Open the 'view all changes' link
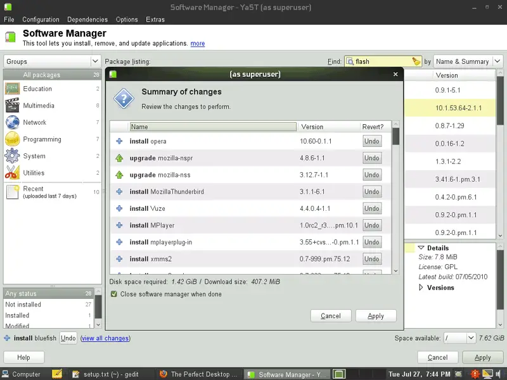The height and width of the screenshot is (380, 507). pyautogui.click(x=105, y=338)
